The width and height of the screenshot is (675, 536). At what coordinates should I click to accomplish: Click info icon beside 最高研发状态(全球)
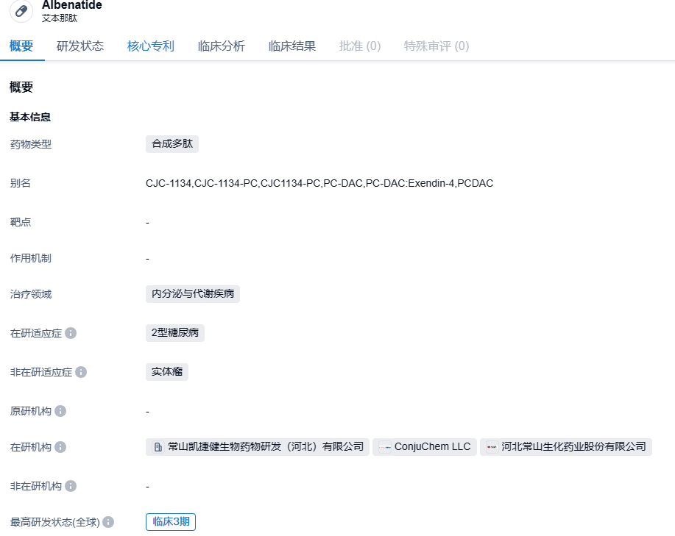click(108, 522)
